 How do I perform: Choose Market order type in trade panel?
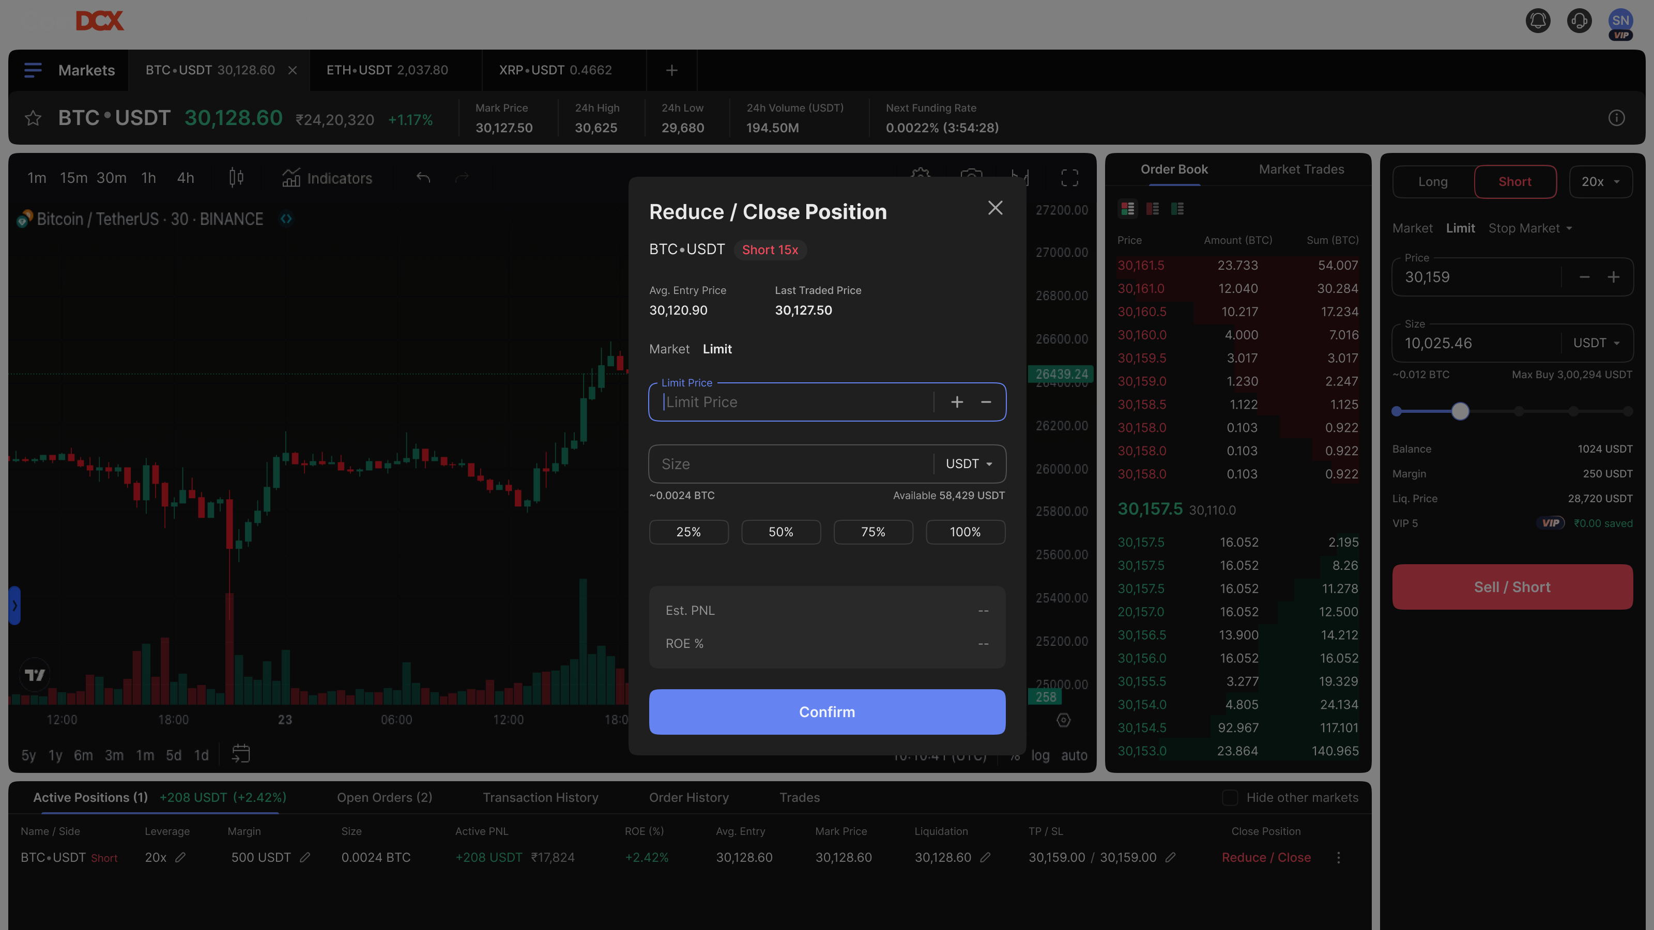click(1413, 228)
